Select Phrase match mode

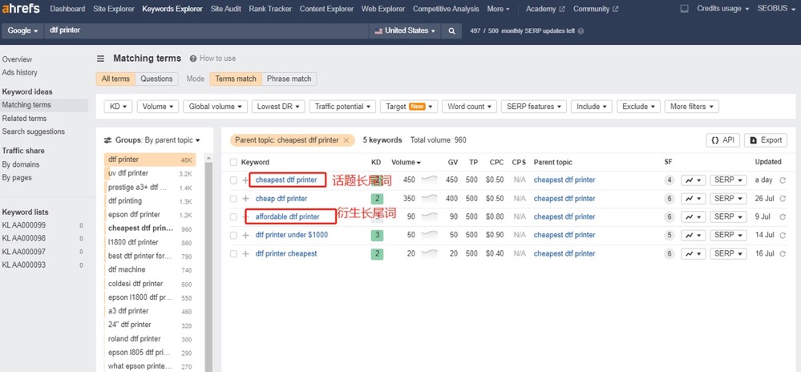pyautogui.click(x=289, y=79)
